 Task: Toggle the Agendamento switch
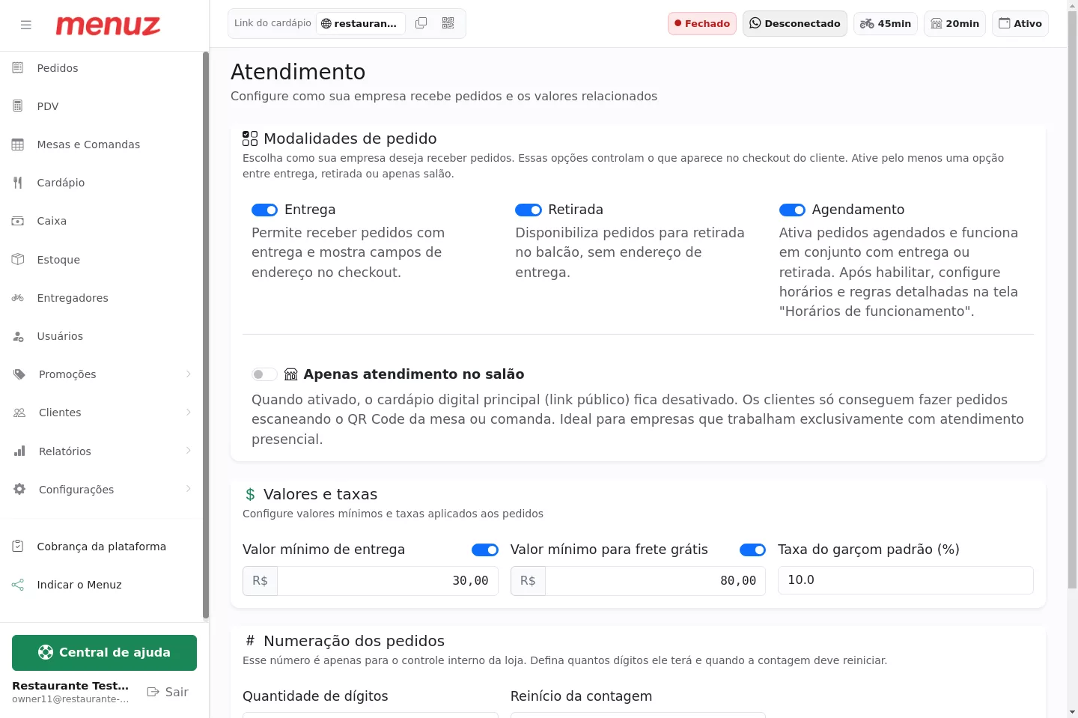point(792,210)
